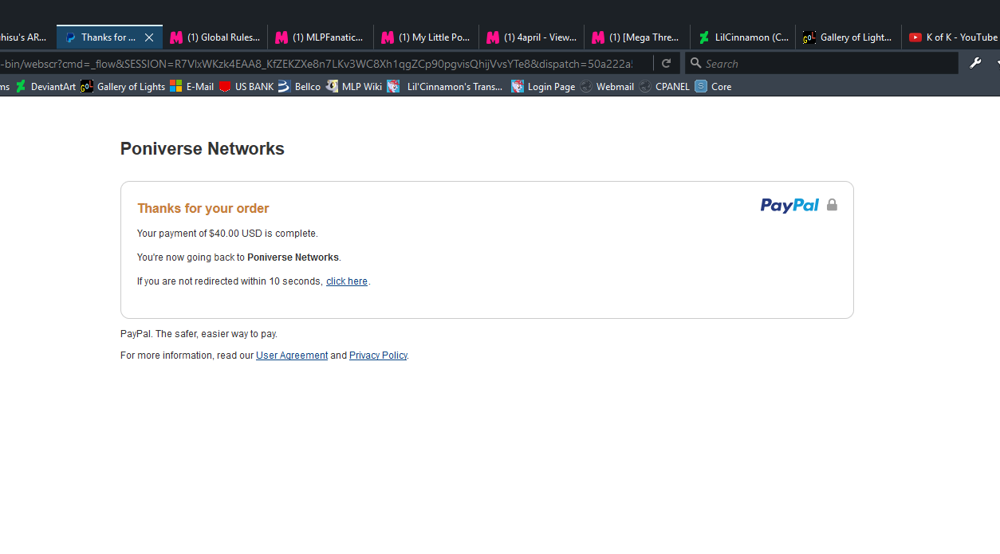1000x554 pixels.
Task: Open the wrench developer tools icon
Action: pos(974,63)
